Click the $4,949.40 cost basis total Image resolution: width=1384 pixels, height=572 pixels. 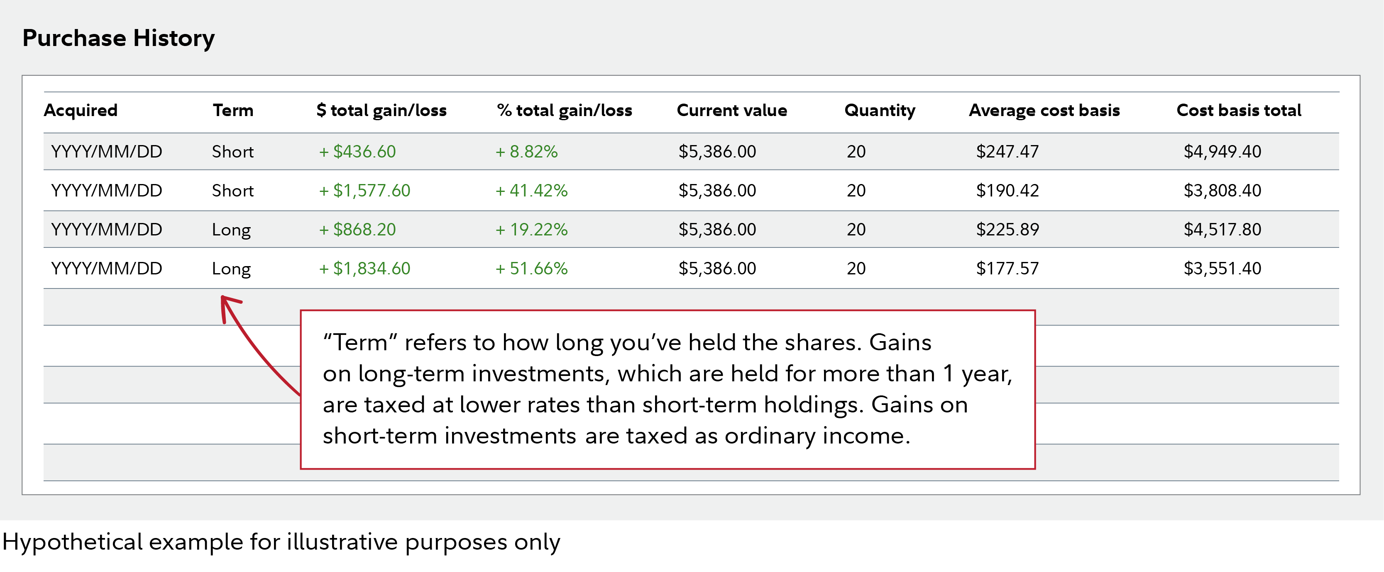pos(1222,152)
